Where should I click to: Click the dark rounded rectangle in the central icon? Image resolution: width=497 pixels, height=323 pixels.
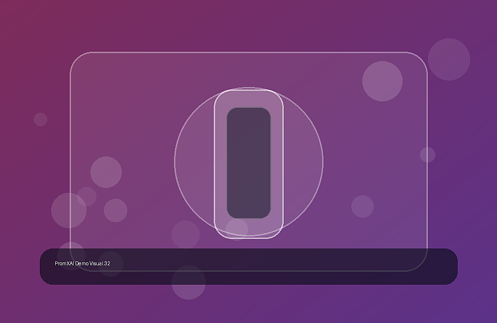click(248, 163)
